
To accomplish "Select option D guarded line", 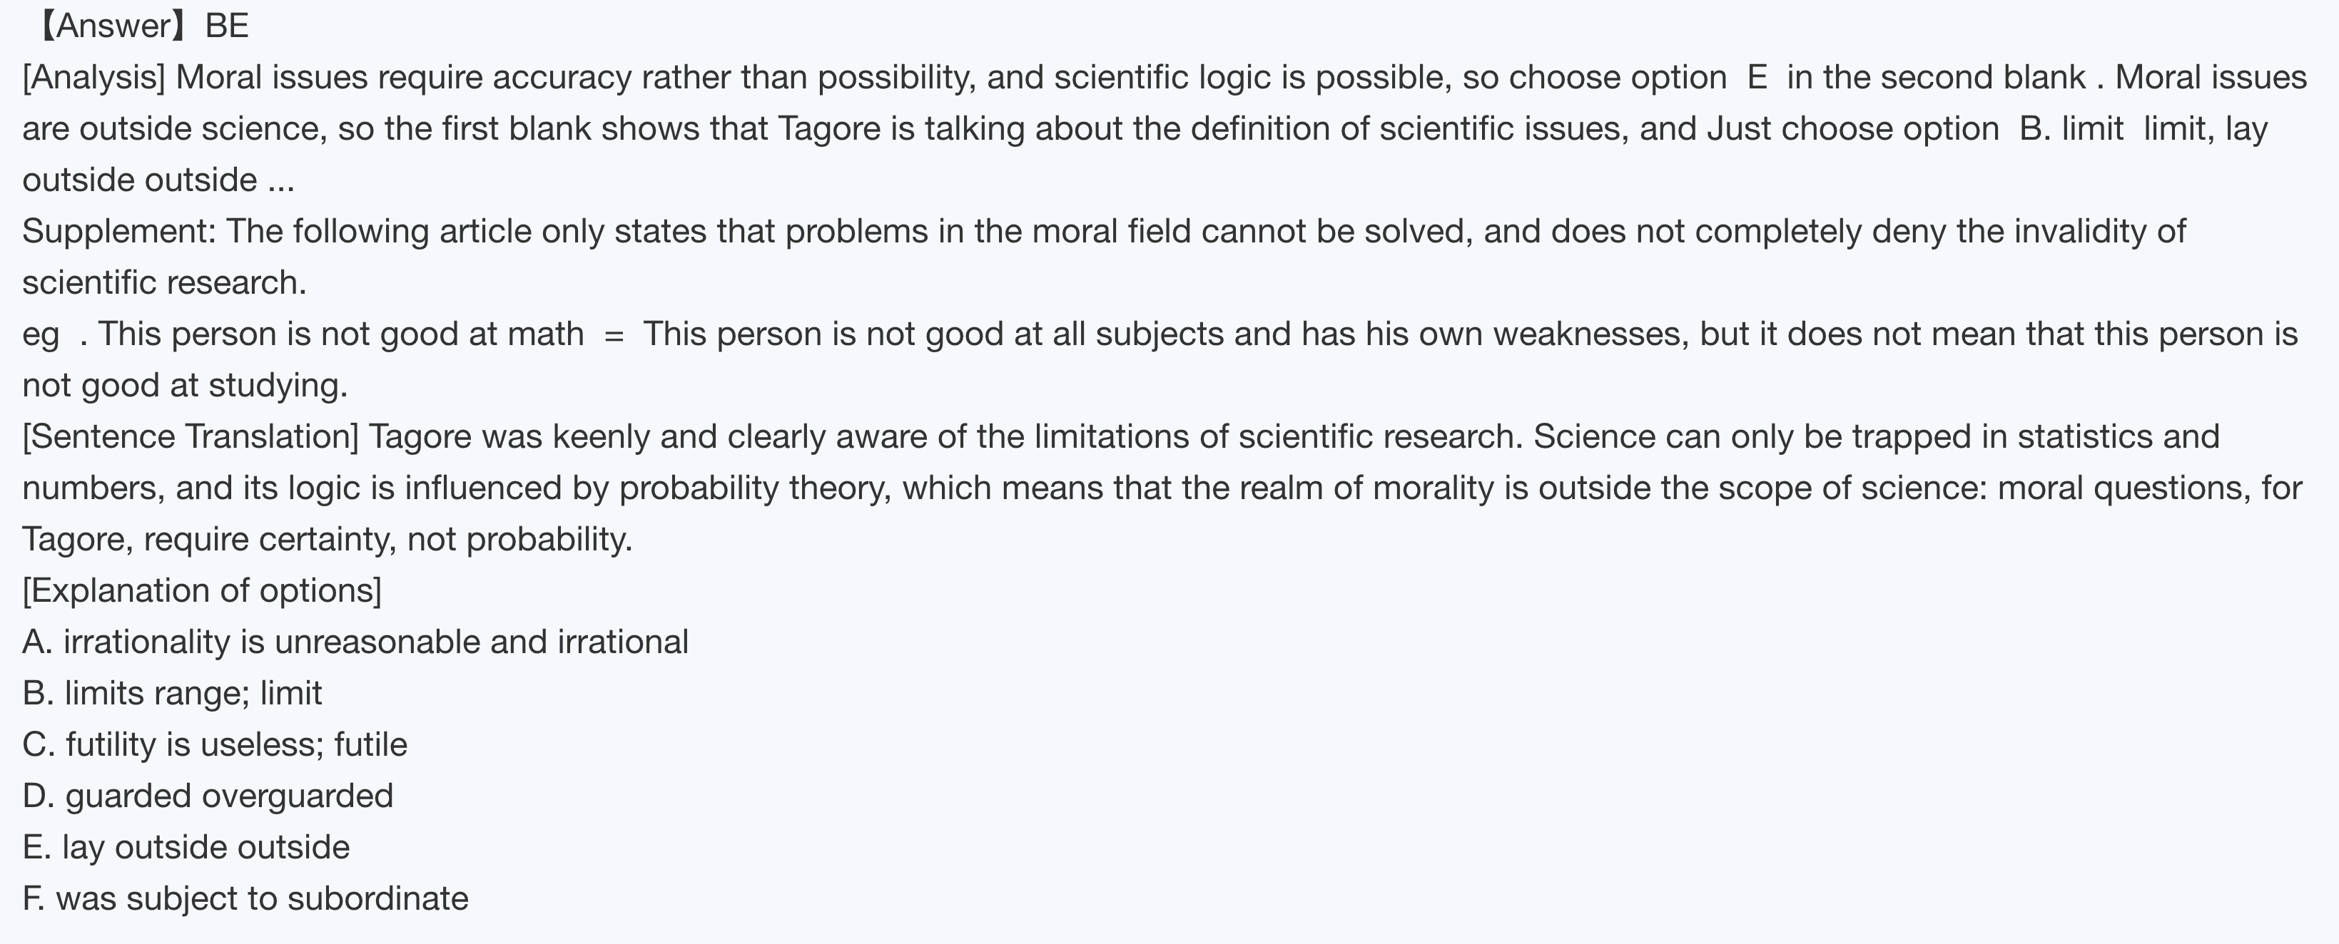I will pos(207,796).
